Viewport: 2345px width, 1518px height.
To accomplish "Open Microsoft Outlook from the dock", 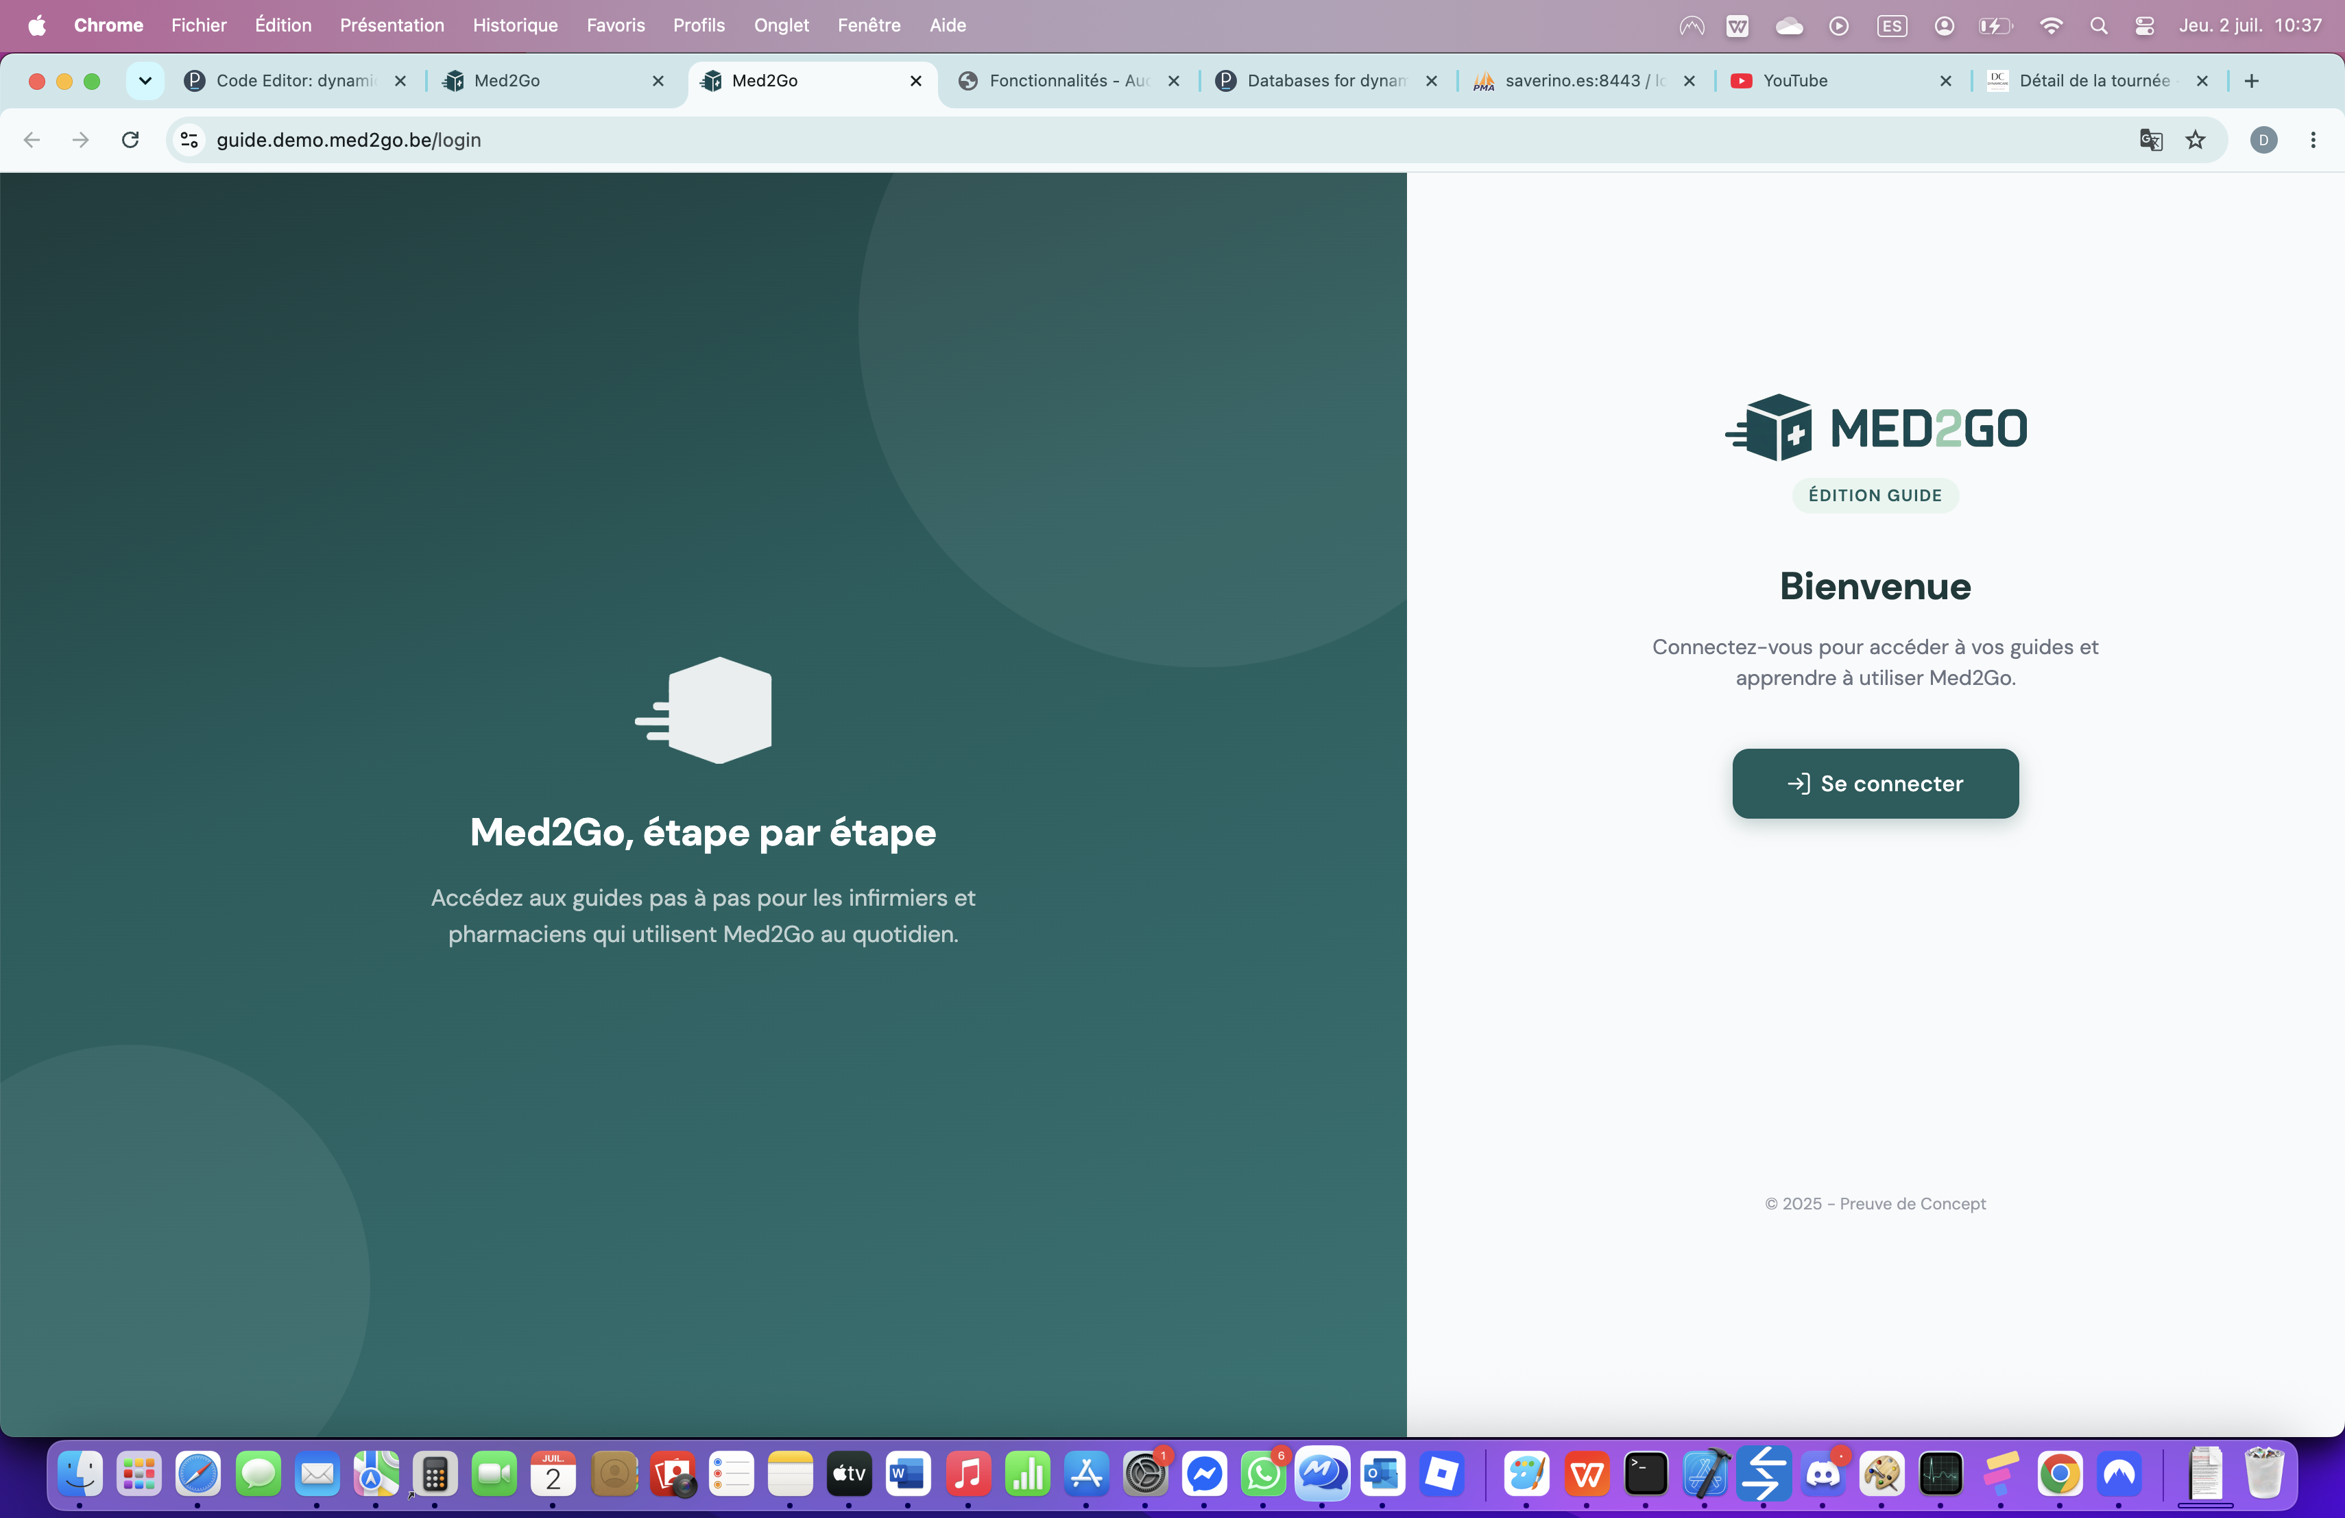I will pos(1382,1473).
